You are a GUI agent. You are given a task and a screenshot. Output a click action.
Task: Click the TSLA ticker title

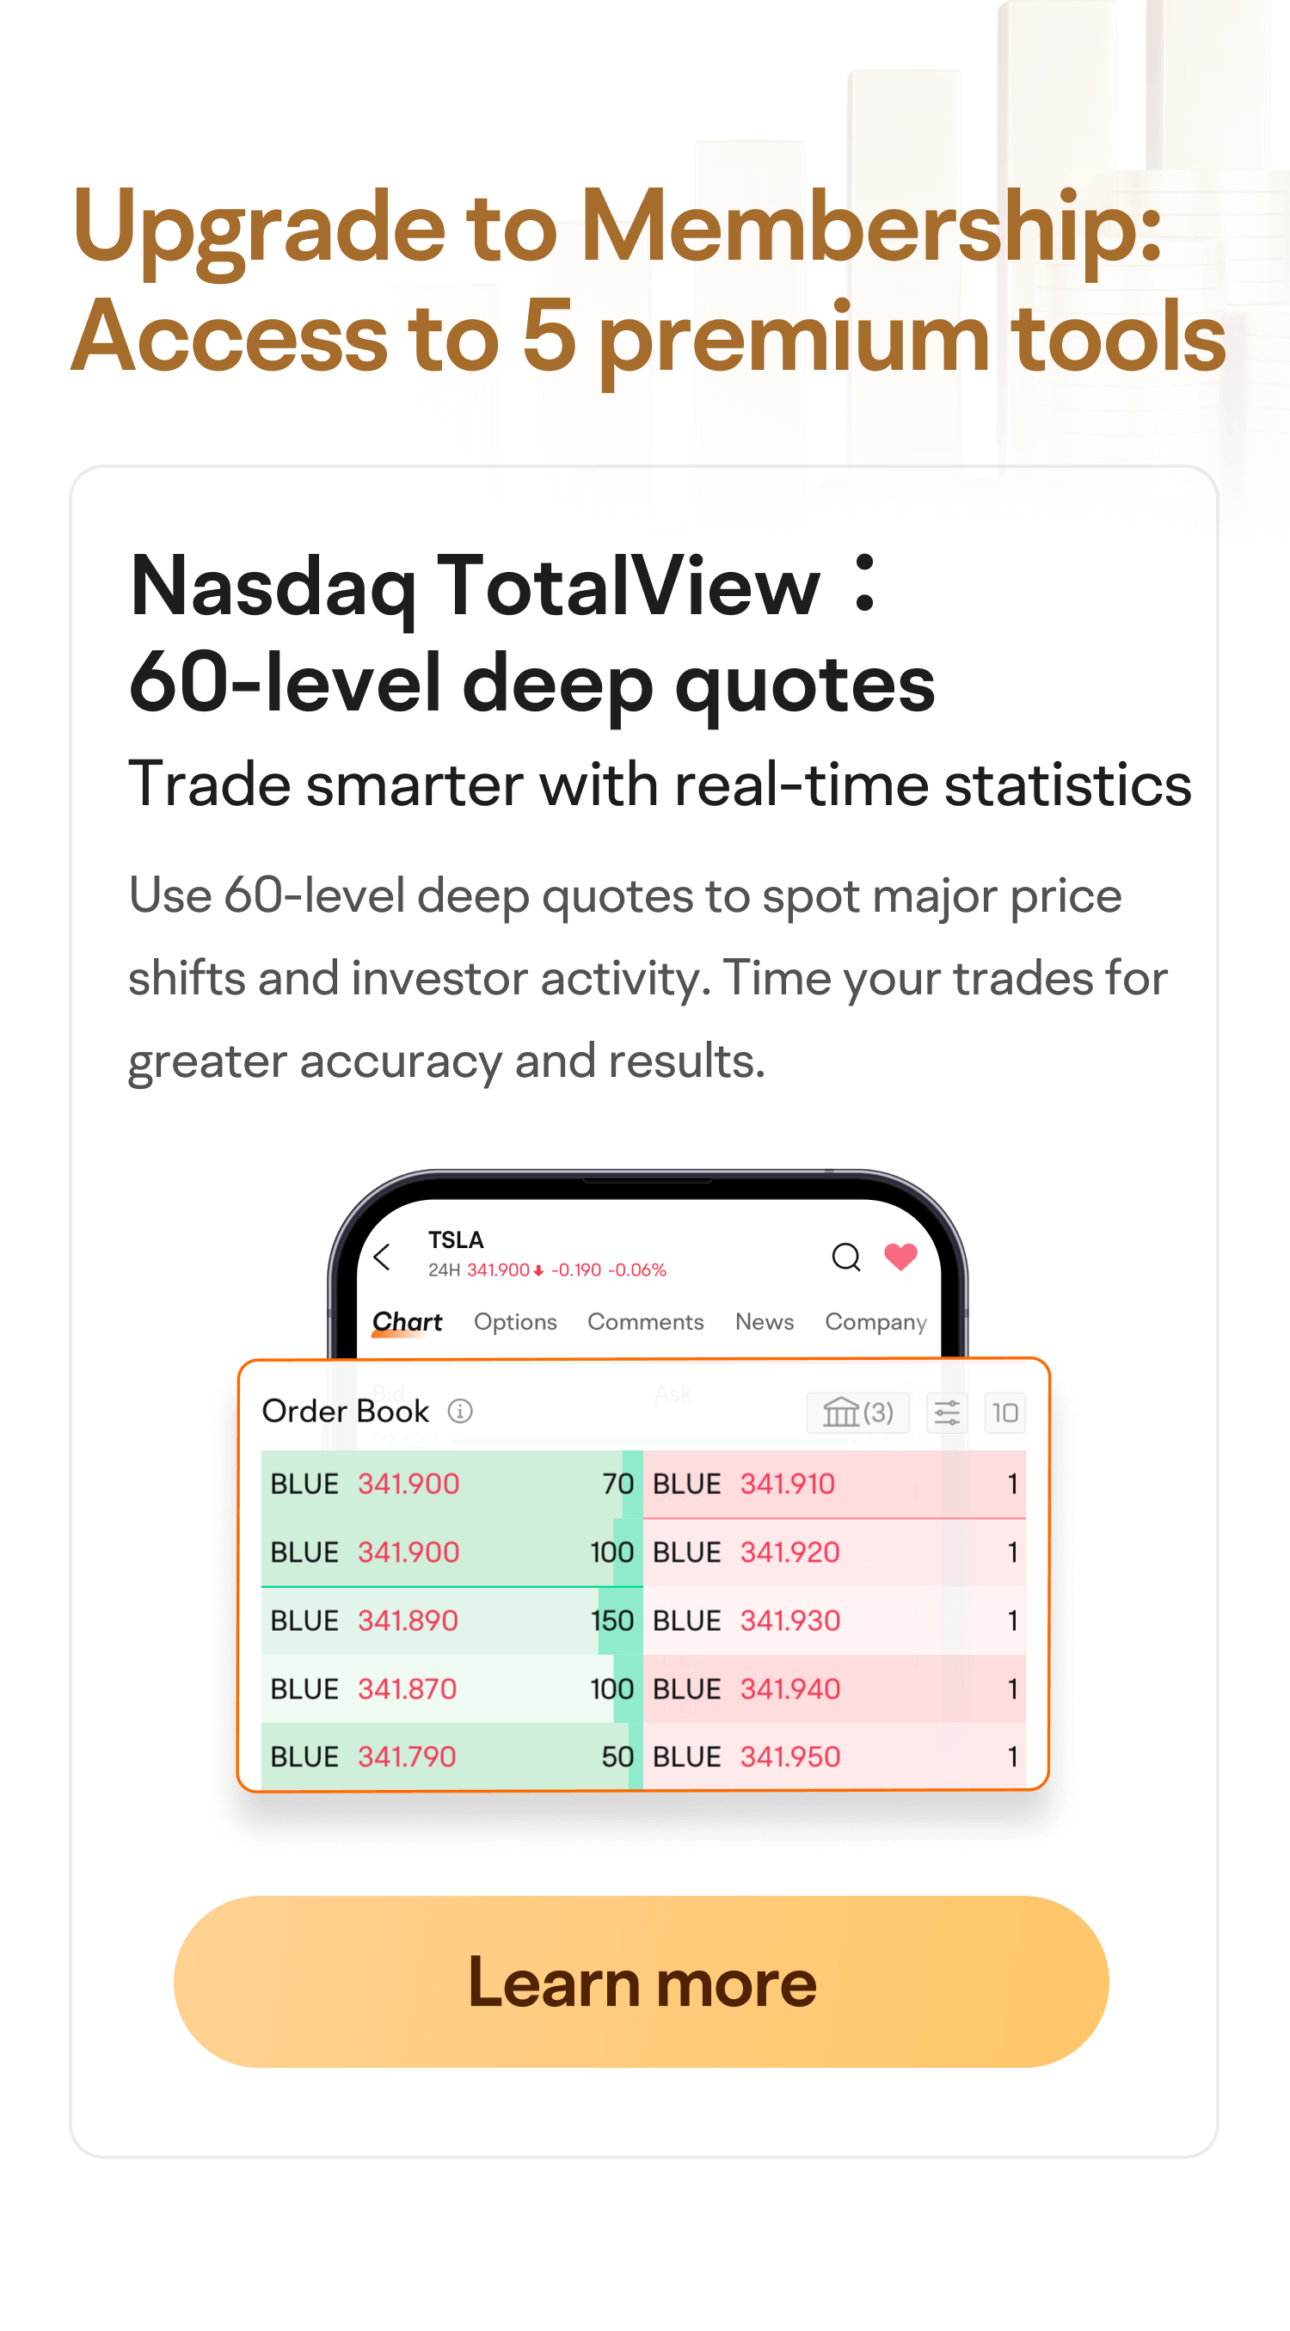[x=456, y=1239]
